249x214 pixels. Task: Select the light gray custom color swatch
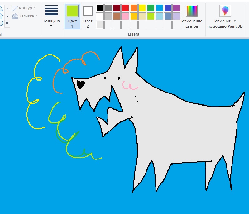100,25
